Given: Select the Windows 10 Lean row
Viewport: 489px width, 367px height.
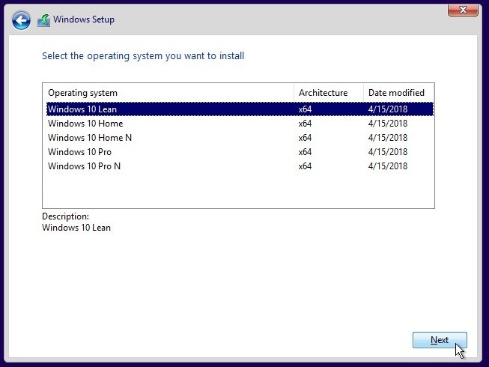Looking at the screenshot, I should tap(240, 109).
